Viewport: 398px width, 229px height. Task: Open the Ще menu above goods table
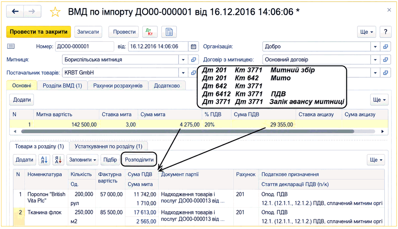[376, 160]
